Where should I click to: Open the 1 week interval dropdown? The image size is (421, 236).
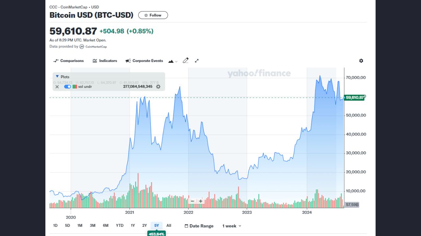[x=232, y=226]
